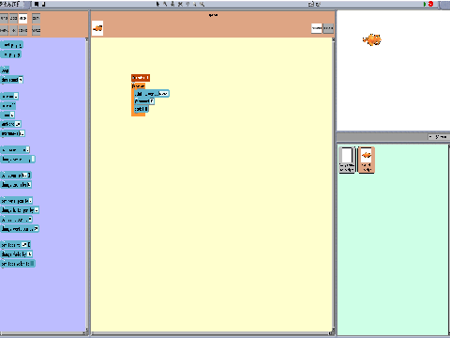Select the orange sprite thumbnail in the corral
The width and height of the screenshot is (450, 338).
tap(367, 160)
